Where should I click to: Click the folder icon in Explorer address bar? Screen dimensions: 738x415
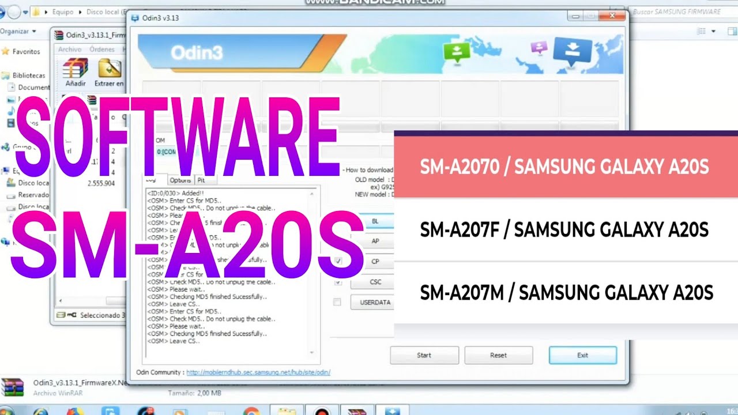[x=37, y=12]
